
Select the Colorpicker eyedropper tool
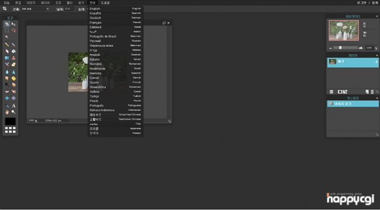coord(7,106)
